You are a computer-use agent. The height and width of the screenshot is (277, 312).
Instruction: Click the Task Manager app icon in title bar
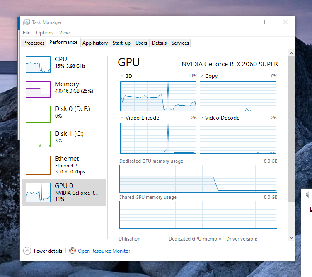[x=26, y=22]
